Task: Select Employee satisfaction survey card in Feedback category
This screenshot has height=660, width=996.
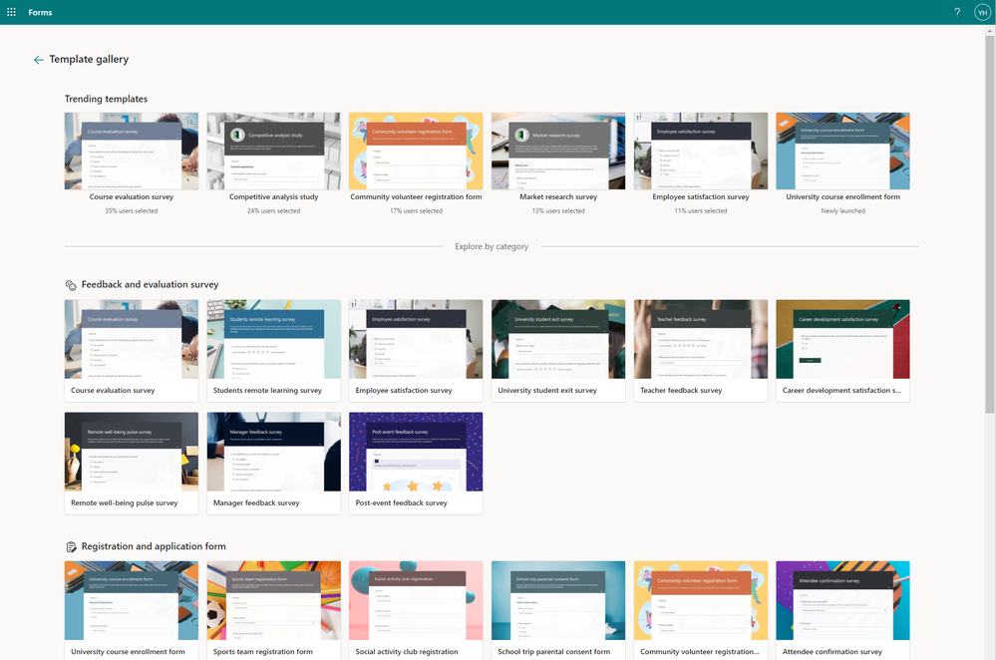Action: [x=416, y=351]
